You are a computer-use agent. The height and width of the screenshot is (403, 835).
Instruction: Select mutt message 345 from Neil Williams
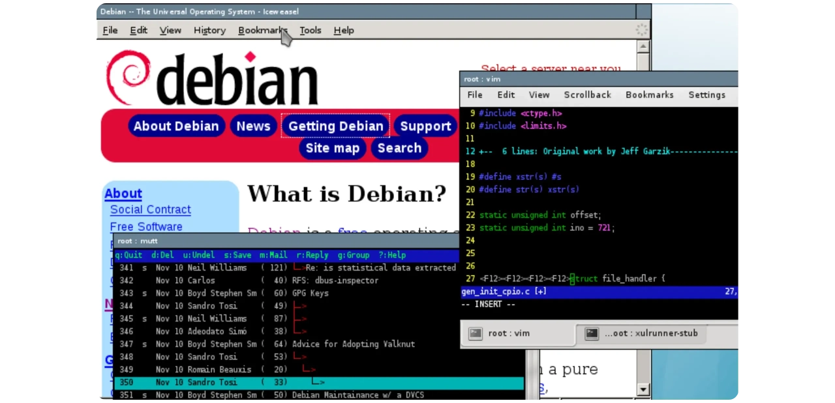pos(286,318)
